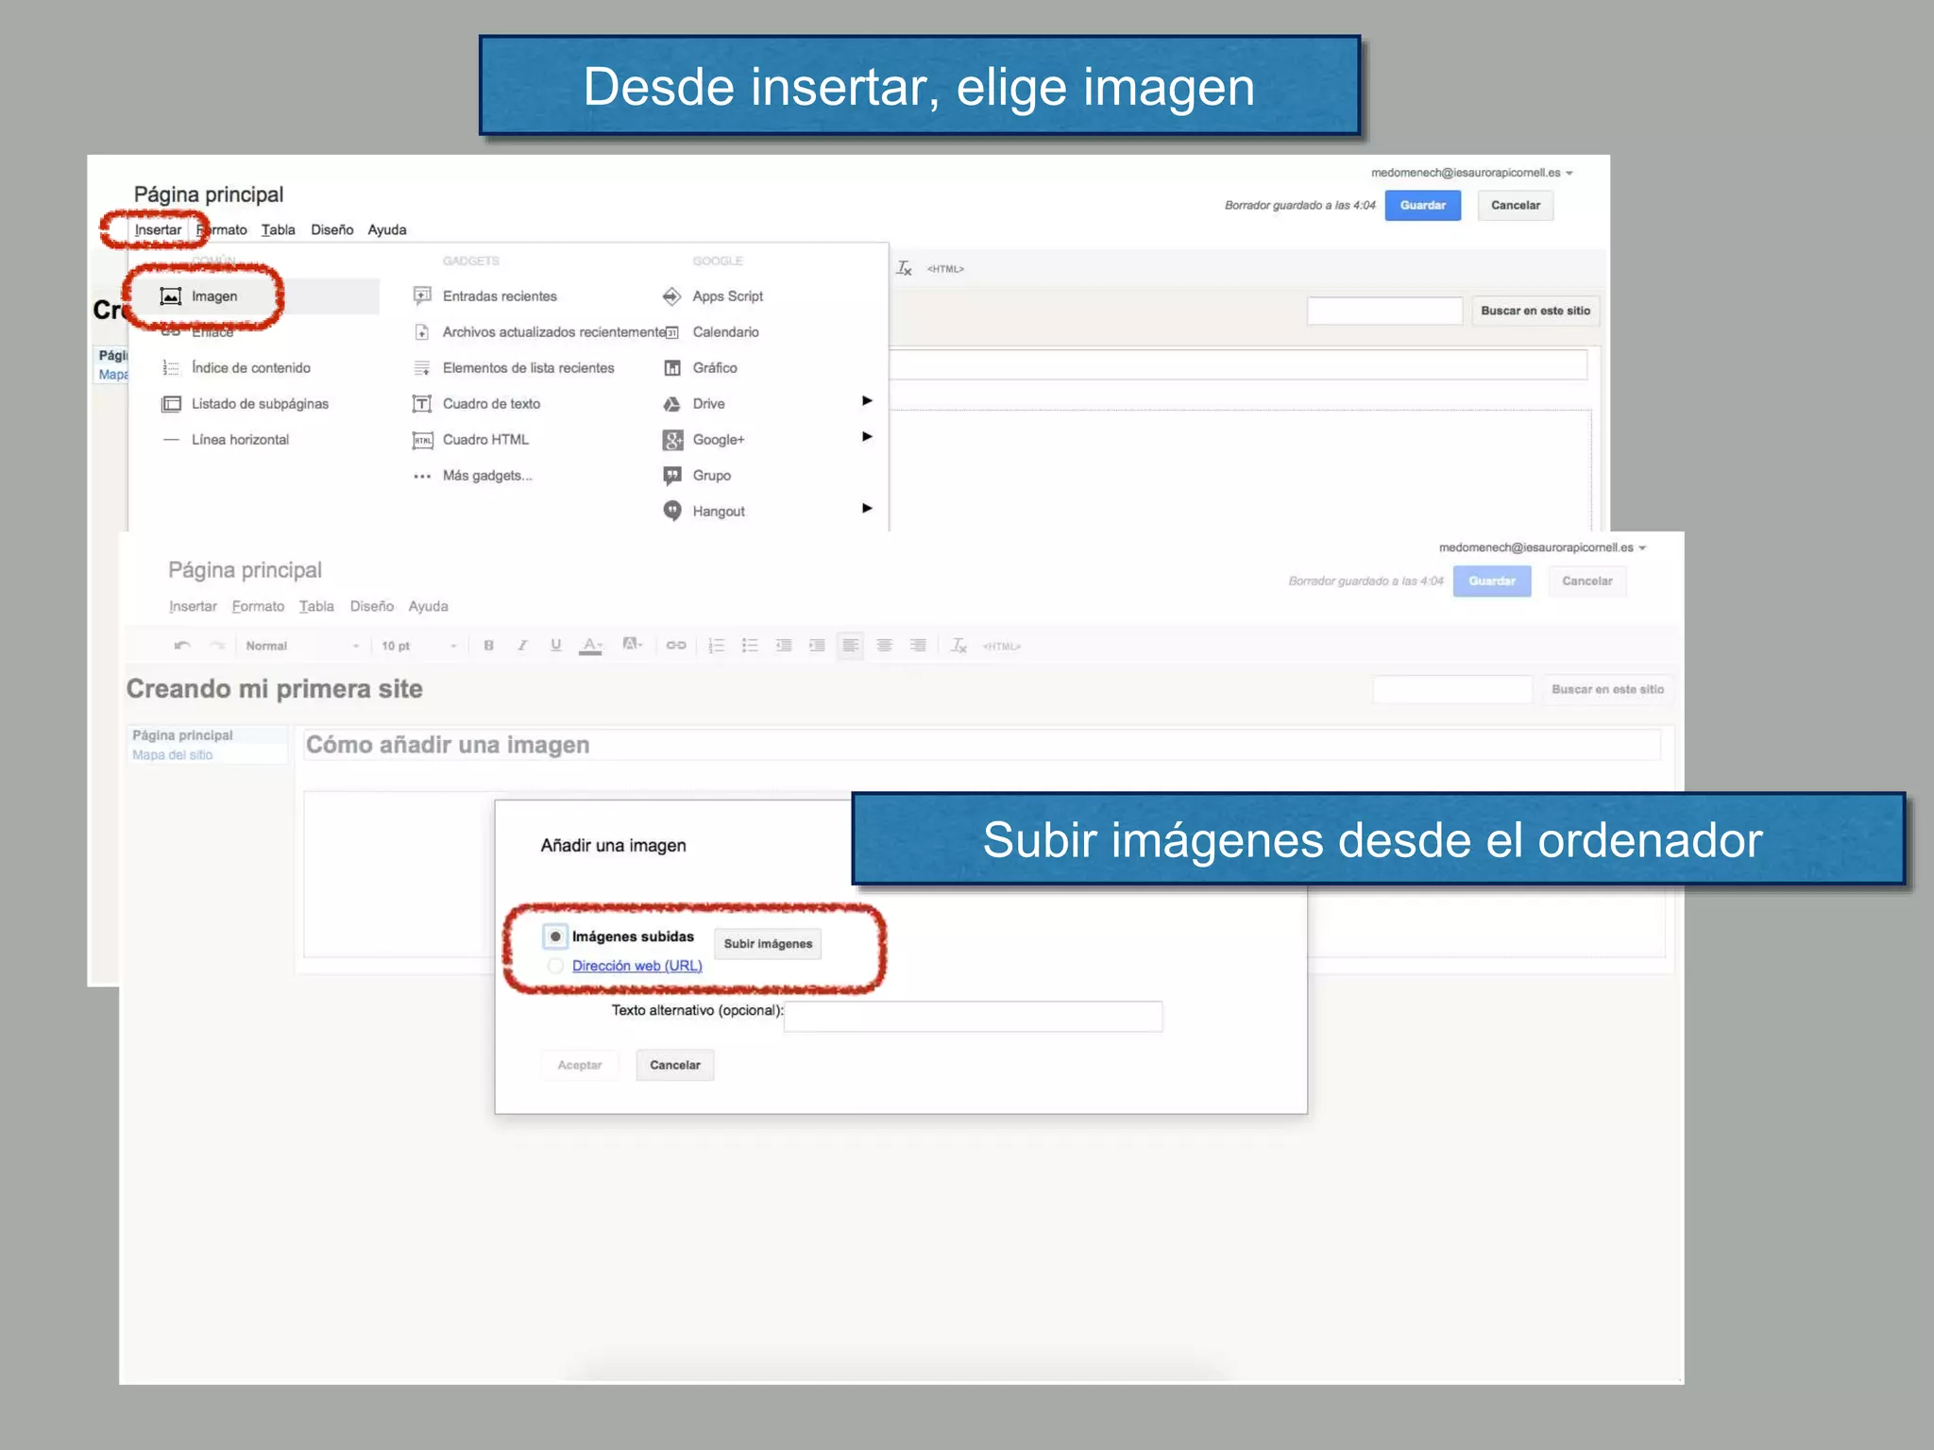Click the HTML button in lower toolbar
Screen dimensions: 1934x1450
[1002, 647]
